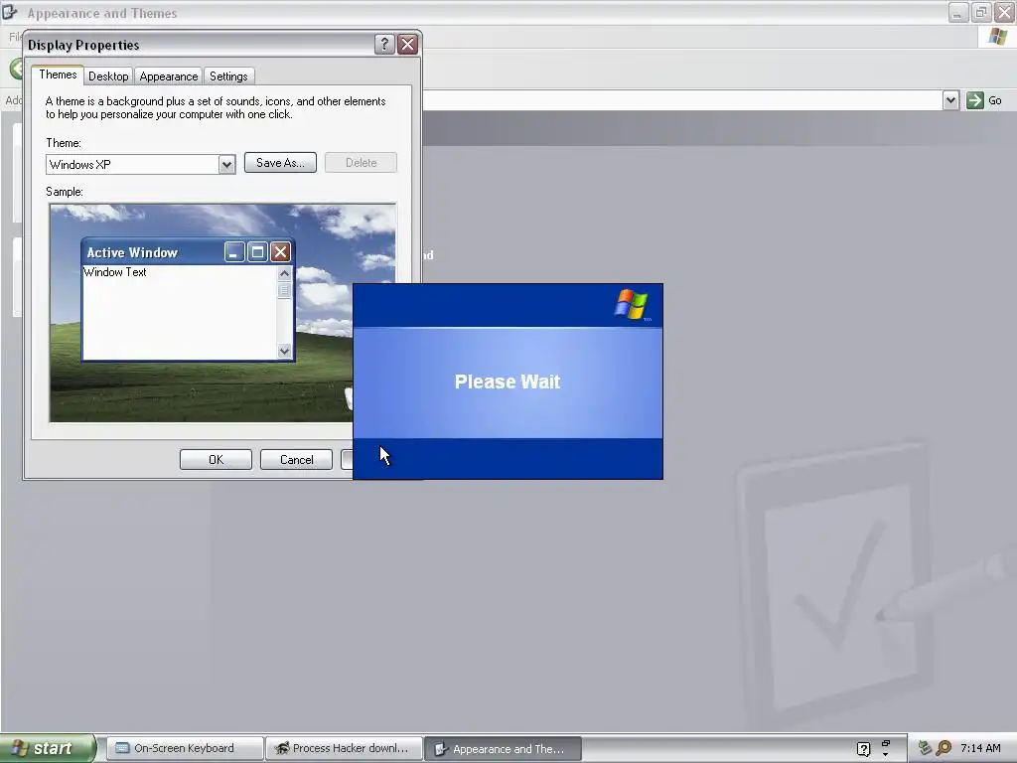Screen dimensions: 1017x763
Task: Click the Windows logo in Please Wait box
Action: point(631,305)
